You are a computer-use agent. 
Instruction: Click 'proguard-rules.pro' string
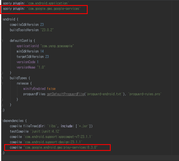pyautogui.click(x=145, y=94)
